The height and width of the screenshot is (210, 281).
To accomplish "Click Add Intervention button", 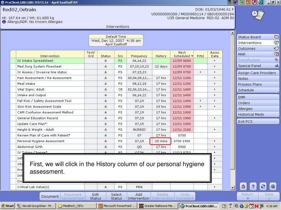I will tap(139, 196).
